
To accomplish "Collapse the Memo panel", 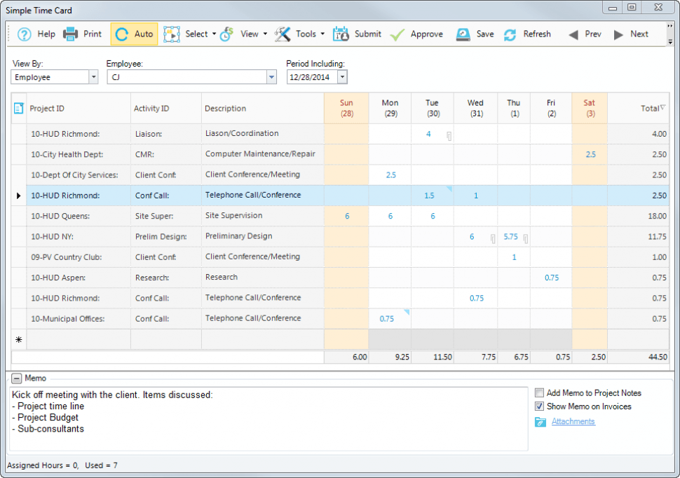I will pos(16,378).
